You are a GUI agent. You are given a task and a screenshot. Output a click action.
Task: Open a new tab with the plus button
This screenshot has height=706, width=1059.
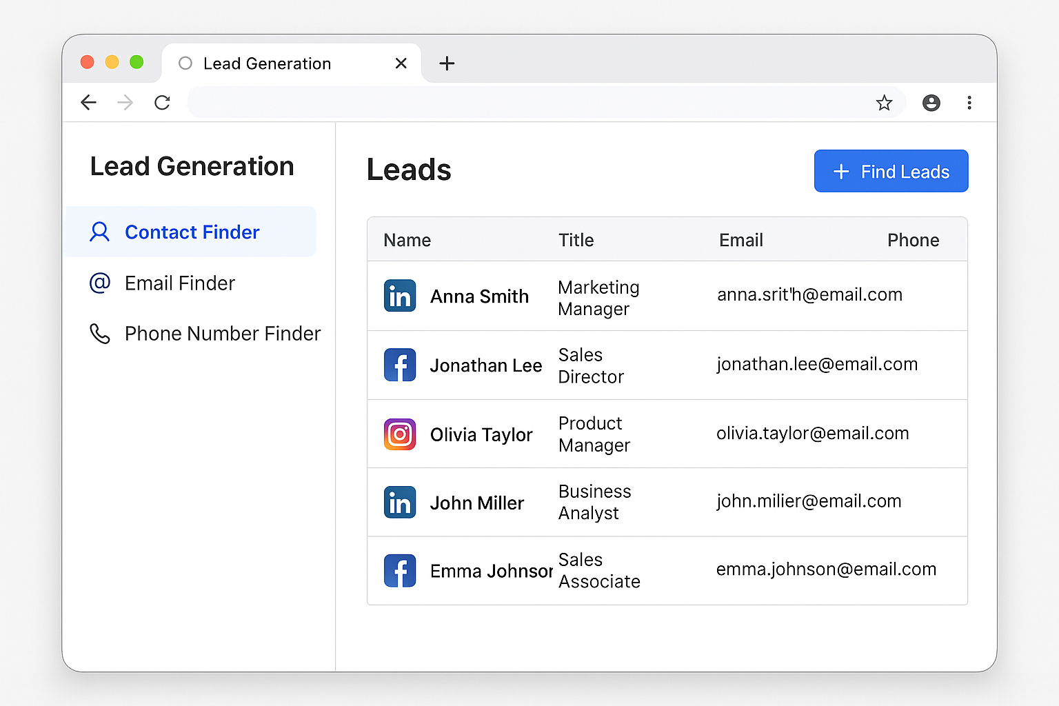click(447, 63)
